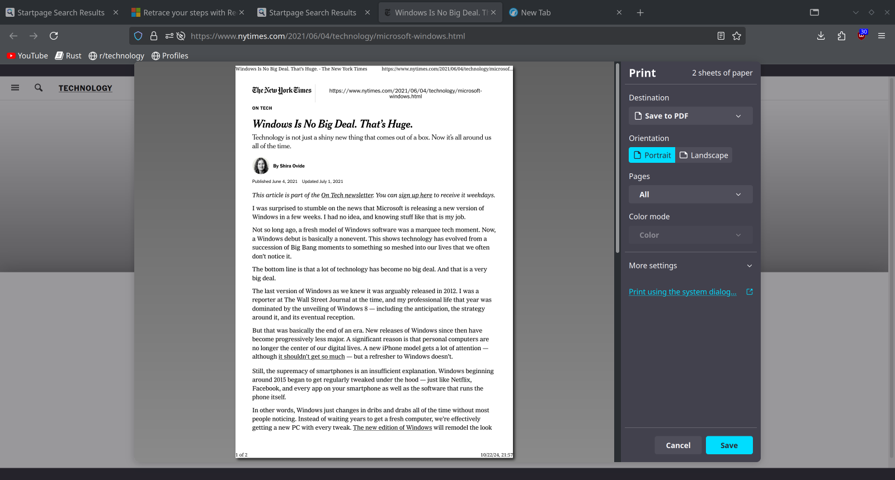
Task: Close the New Tab tab
Action: [619, 12]
